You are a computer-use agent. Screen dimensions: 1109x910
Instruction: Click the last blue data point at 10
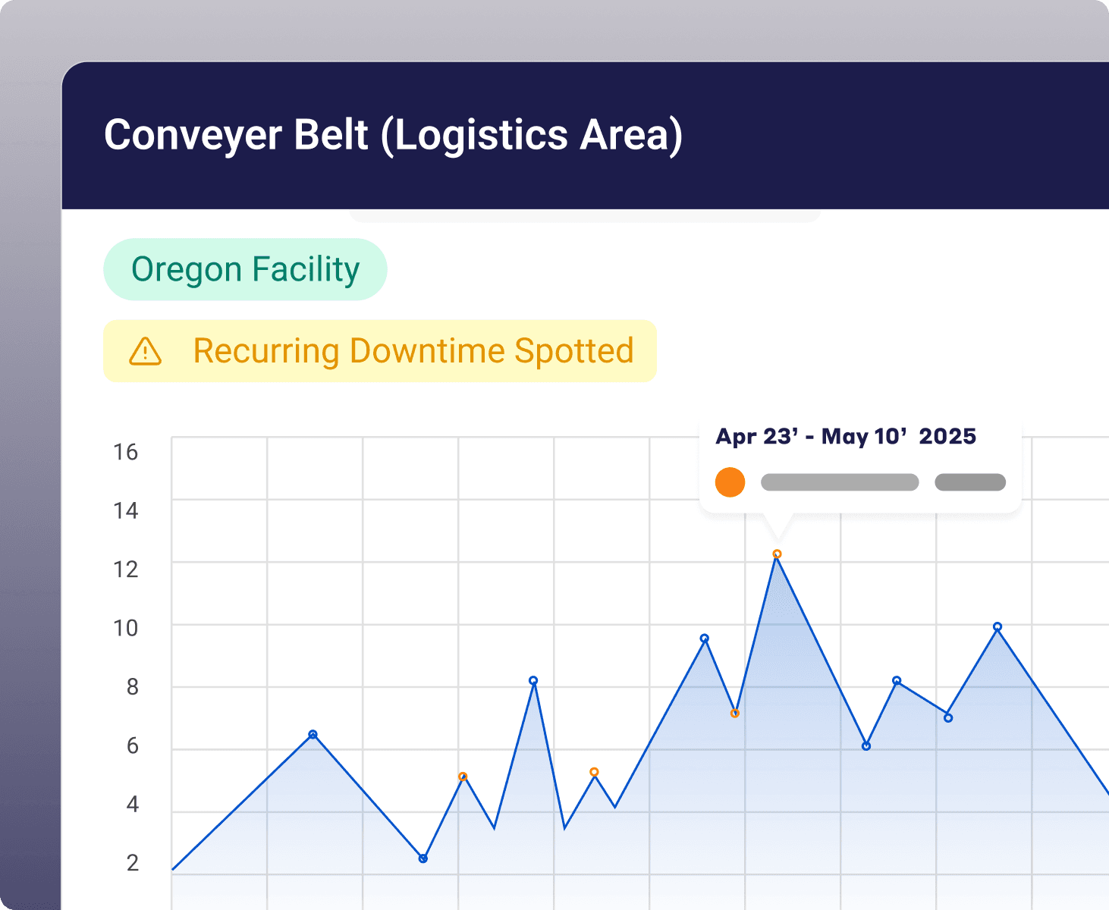click(x=997, y=627)
